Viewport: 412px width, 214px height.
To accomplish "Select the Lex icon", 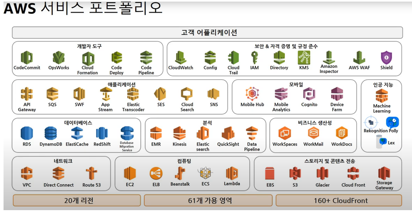I will [381, 142].
